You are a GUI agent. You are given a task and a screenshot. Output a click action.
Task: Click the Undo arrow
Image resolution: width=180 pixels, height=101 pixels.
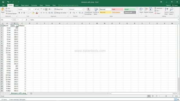(x=8, y=2)
